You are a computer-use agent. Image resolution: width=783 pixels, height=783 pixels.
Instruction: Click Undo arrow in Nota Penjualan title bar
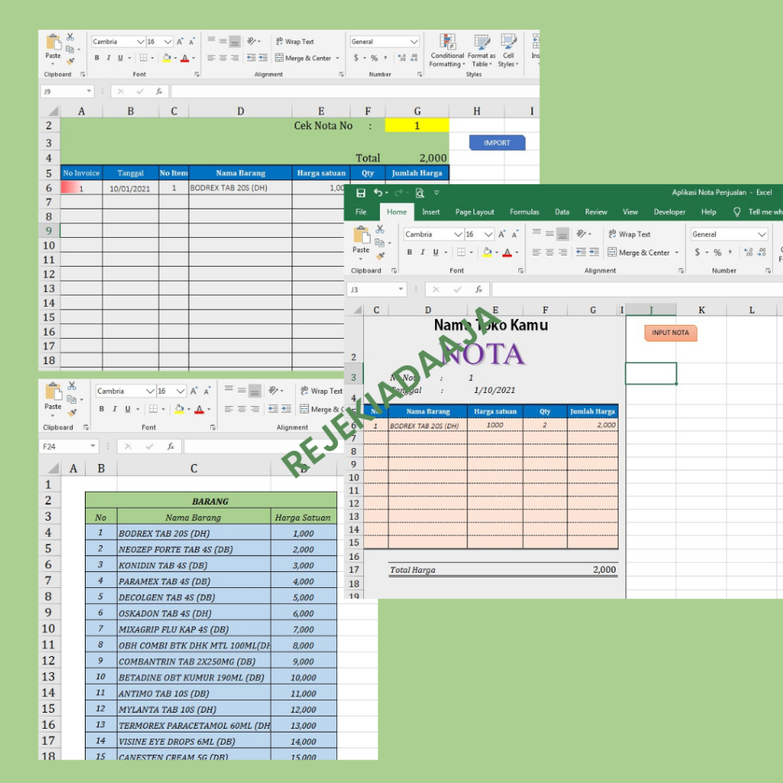[378, 193]
